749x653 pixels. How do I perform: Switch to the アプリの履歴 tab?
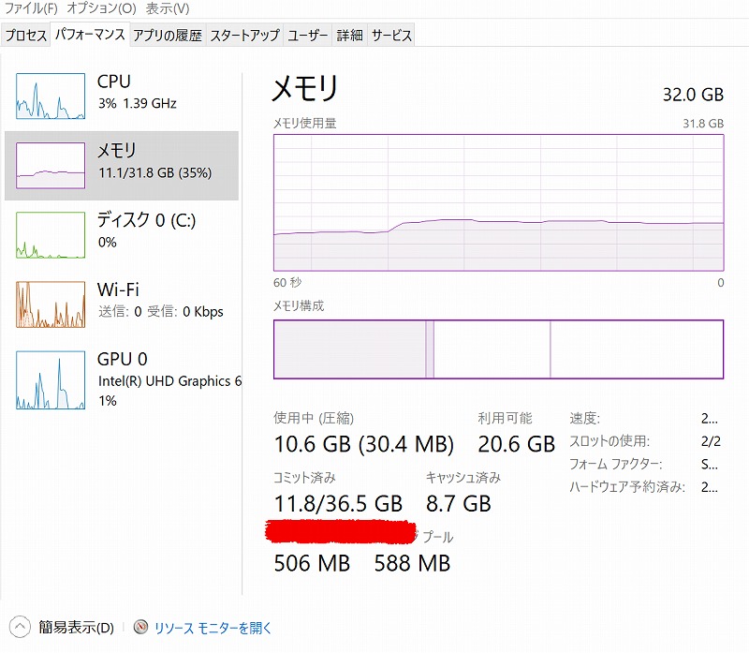[167, 36]
